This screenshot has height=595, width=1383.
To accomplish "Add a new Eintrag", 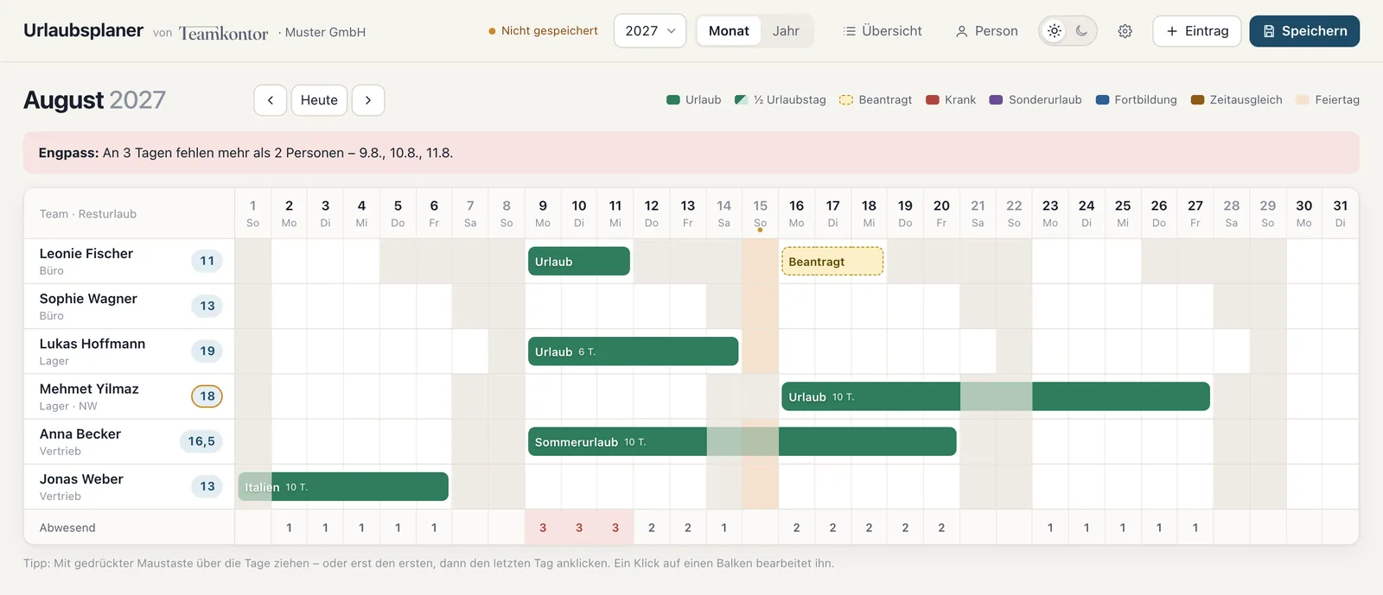I will [1197, 31].
